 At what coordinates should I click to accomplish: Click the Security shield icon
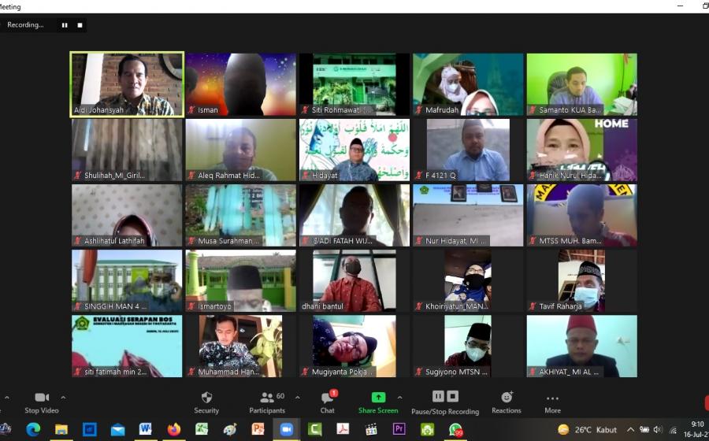click(x=206, y=398)
